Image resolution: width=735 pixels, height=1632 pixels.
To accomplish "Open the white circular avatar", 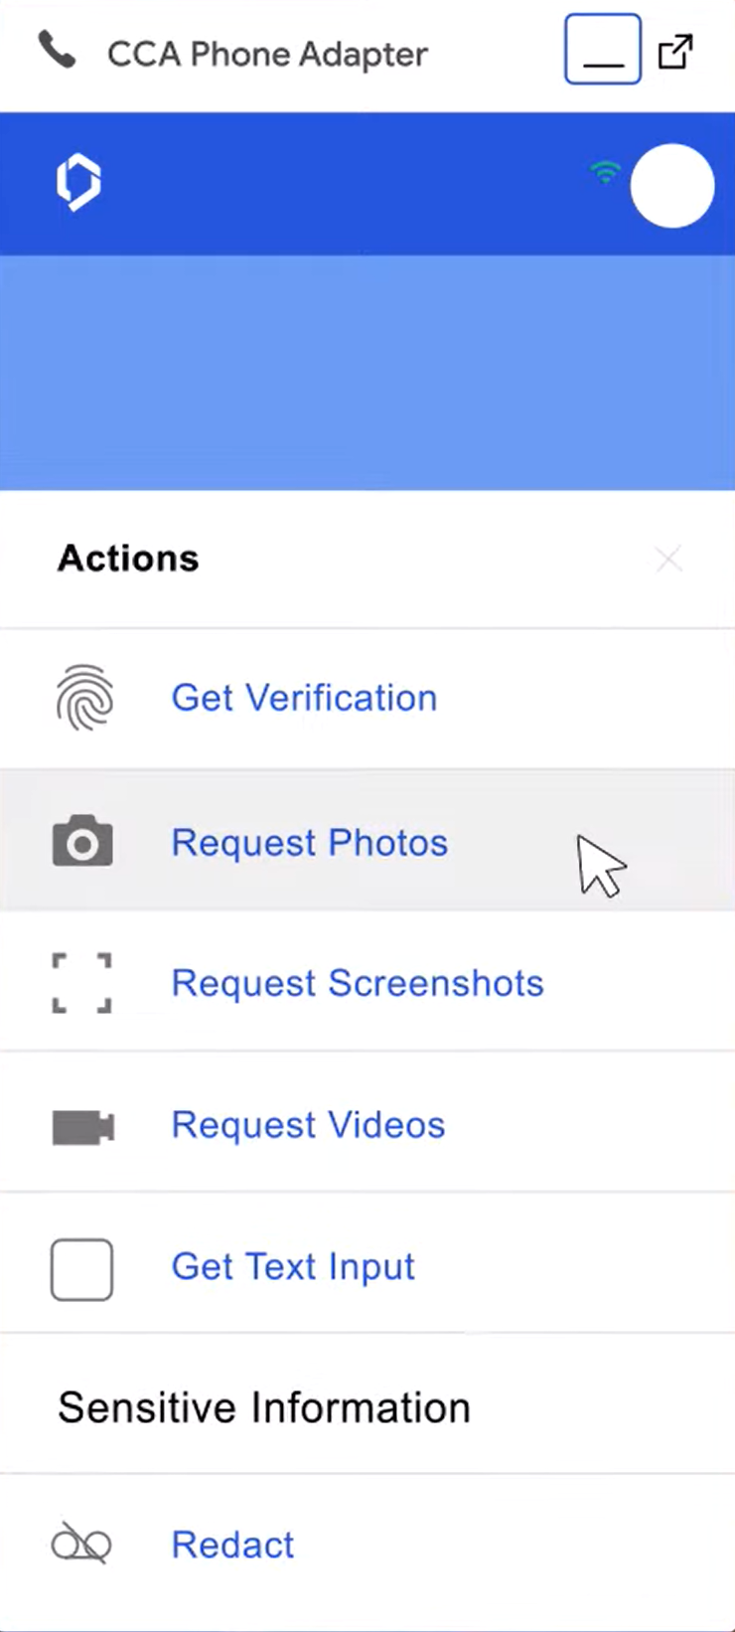I will [x=672, y=186].
